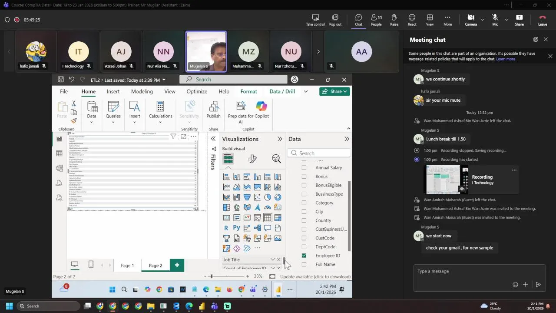Expand the Queries ribbon dropdown
Screen dimensions: 556x313
click(113, 122)
